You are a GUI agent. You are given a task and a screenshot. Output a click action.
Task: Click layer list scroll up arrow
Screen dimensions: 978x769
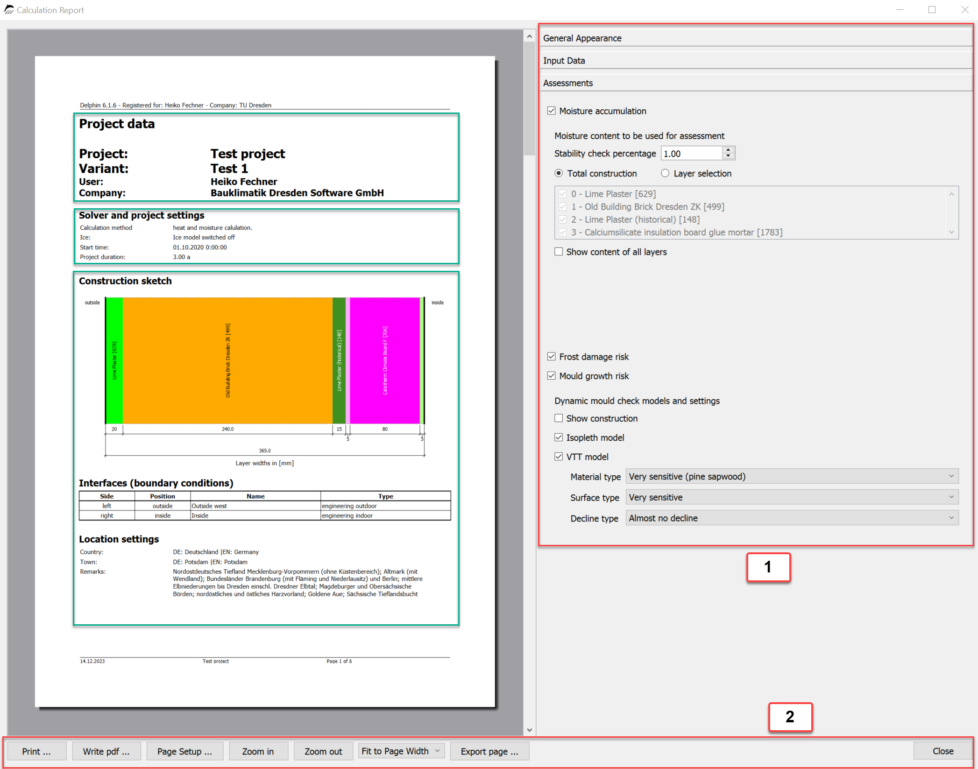coord(951,193)
